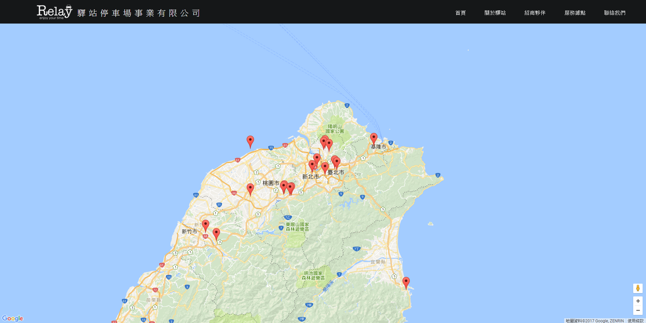Select the marker on the southeast Yilan coast
This screenshot has width=646, height=323.
406,282
